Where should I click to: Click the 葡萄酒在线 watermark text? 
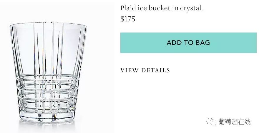click(235, 122)
